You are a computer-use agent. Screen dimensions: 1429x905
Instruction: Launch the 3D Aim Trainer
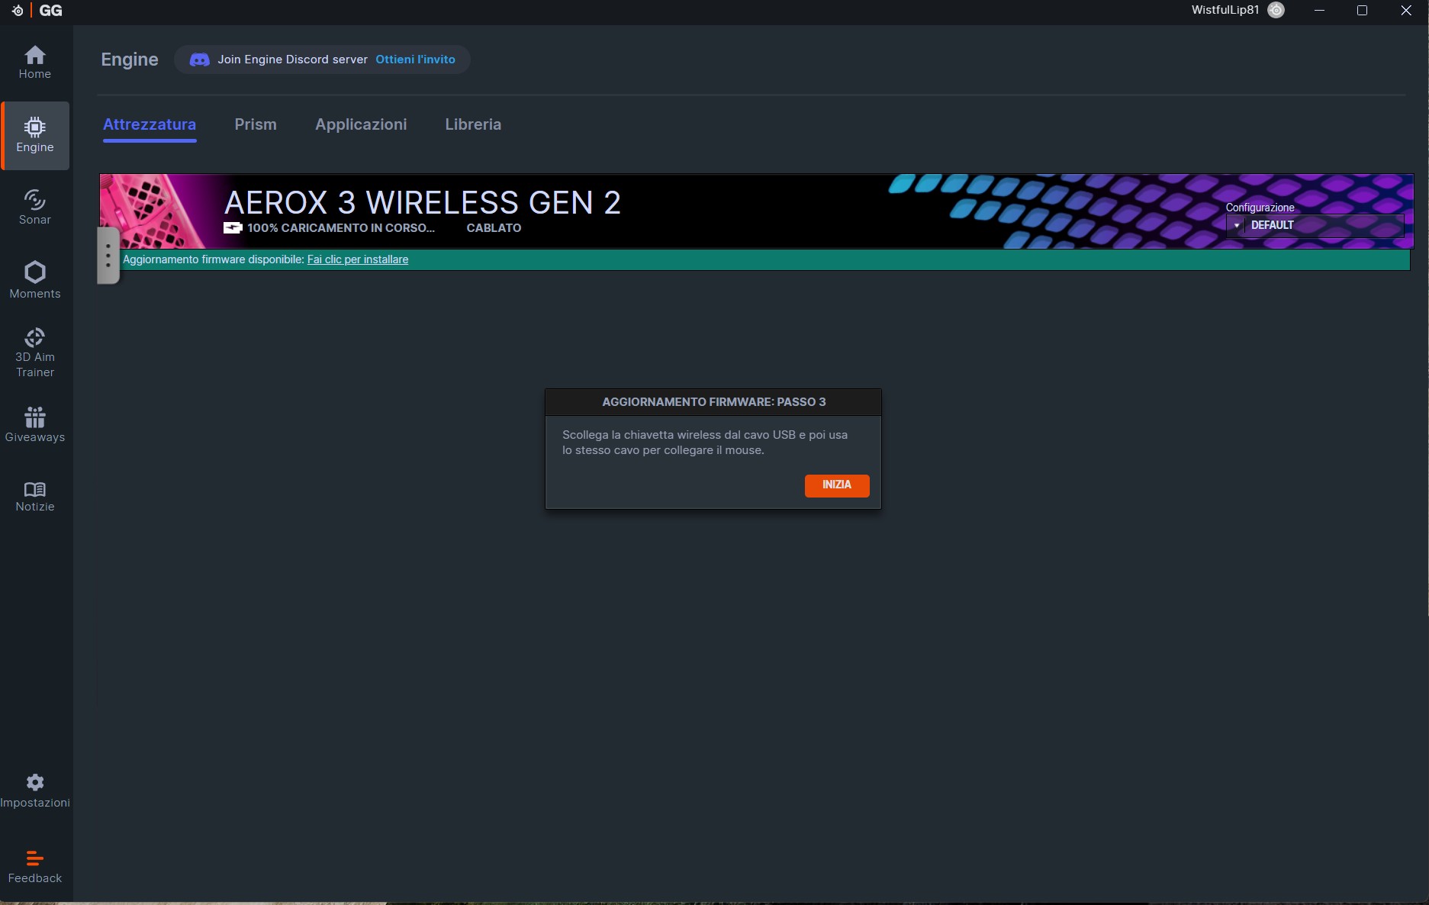[35, 353]
